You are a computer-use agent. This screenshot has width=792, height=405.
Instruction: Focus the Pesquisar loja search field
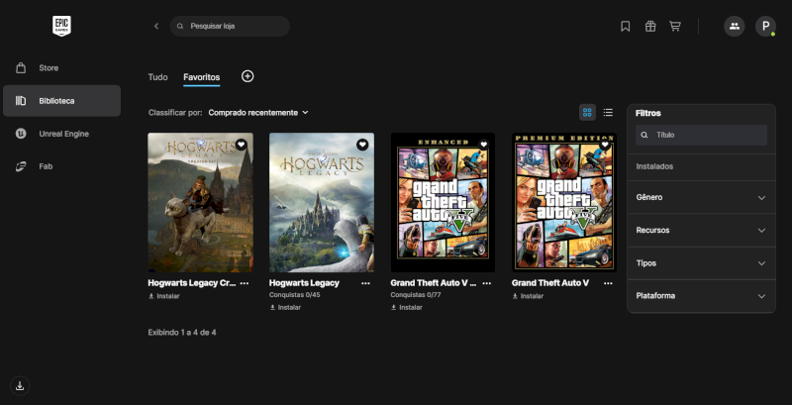click(230, 26)
